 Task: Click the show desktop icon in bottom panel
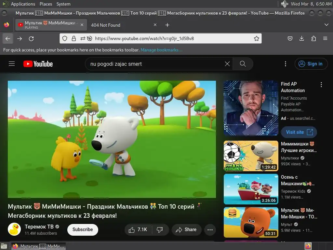coord(4,246)
